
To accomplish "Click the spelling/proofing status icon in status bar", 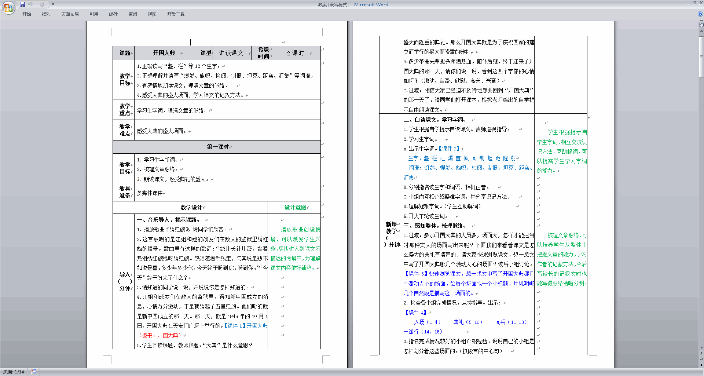I will coord(33,372).
